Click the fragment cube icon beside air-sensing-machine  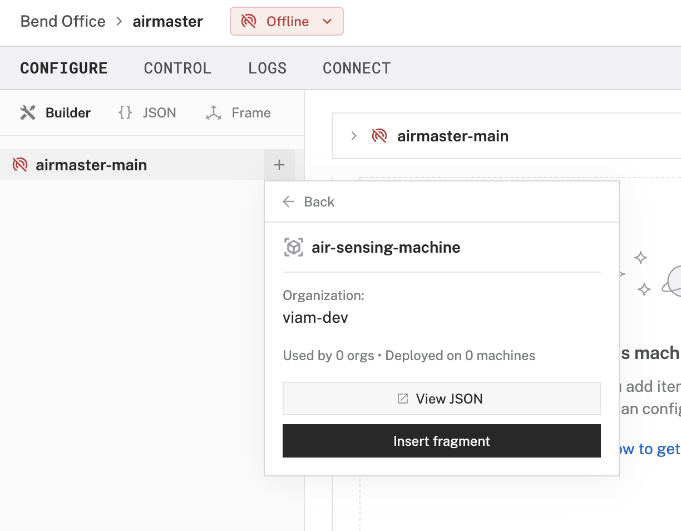point(293,247)
